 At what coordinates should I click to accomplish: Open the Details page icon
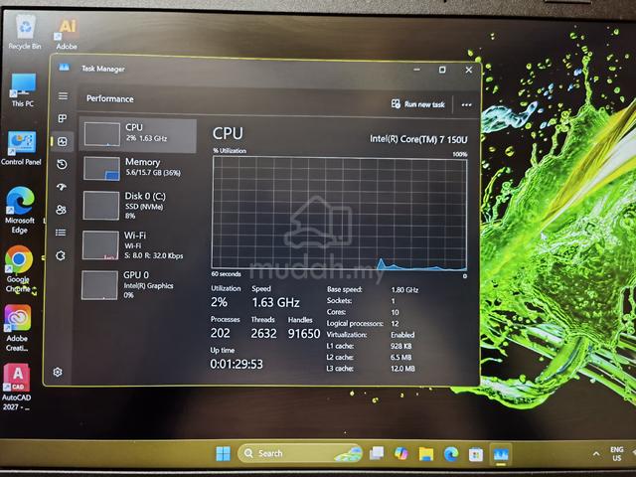click(x=61, y=233)
